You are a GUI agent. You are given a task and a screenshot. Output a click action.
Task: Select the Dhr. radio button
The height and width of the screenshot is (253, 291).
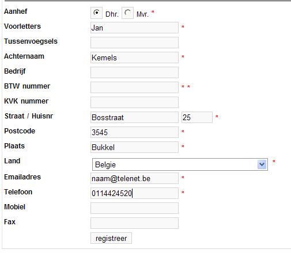[96, 13]
